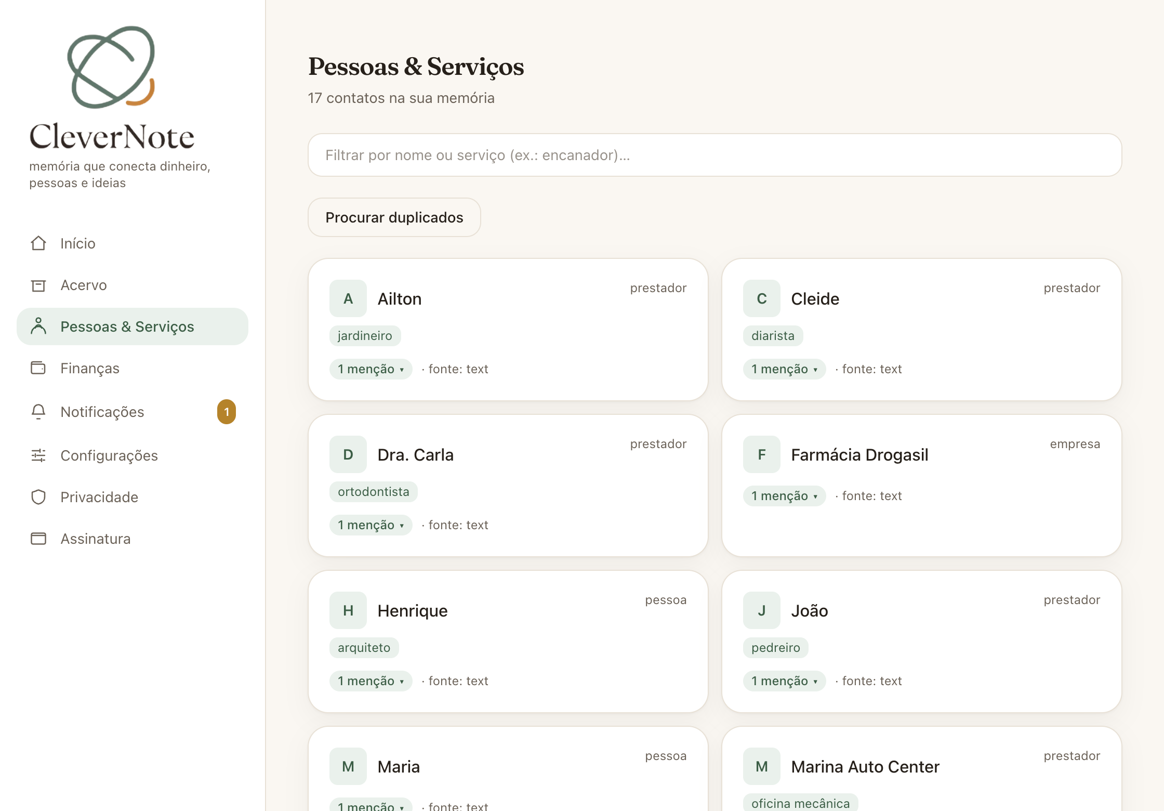Click the empresa label on Farmácia Drogasil
1164x811 pixels.
[x=1075, y=444]
